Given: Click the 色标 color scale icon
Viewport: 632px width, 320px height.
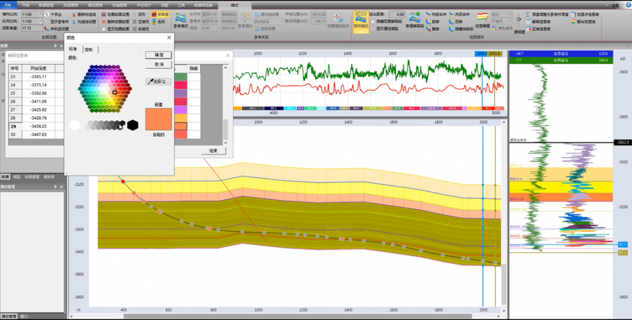Looking at the screenshot, I should (154, 22).
